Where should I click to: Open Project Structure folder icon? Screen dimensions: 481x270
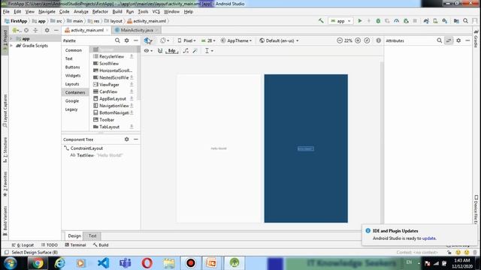click(x=456, y=21)
